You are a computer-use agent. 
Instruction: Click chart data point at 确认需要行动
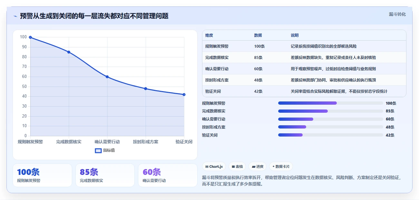(x=107, y=77)
